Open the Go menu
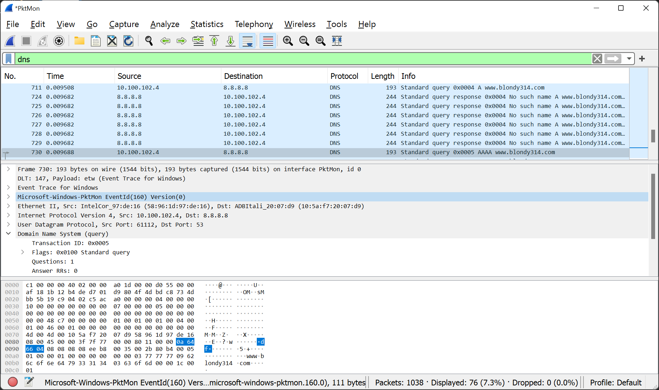 [x=92, y=24]
